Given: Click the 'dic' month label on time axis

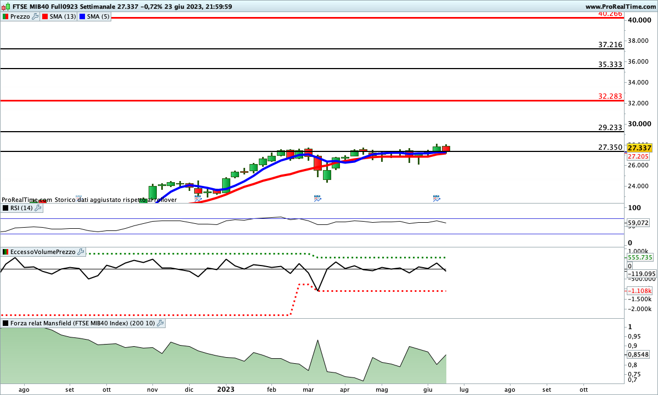Looking at the screenshot, I should pyautogui.click(x=189, y=390).
